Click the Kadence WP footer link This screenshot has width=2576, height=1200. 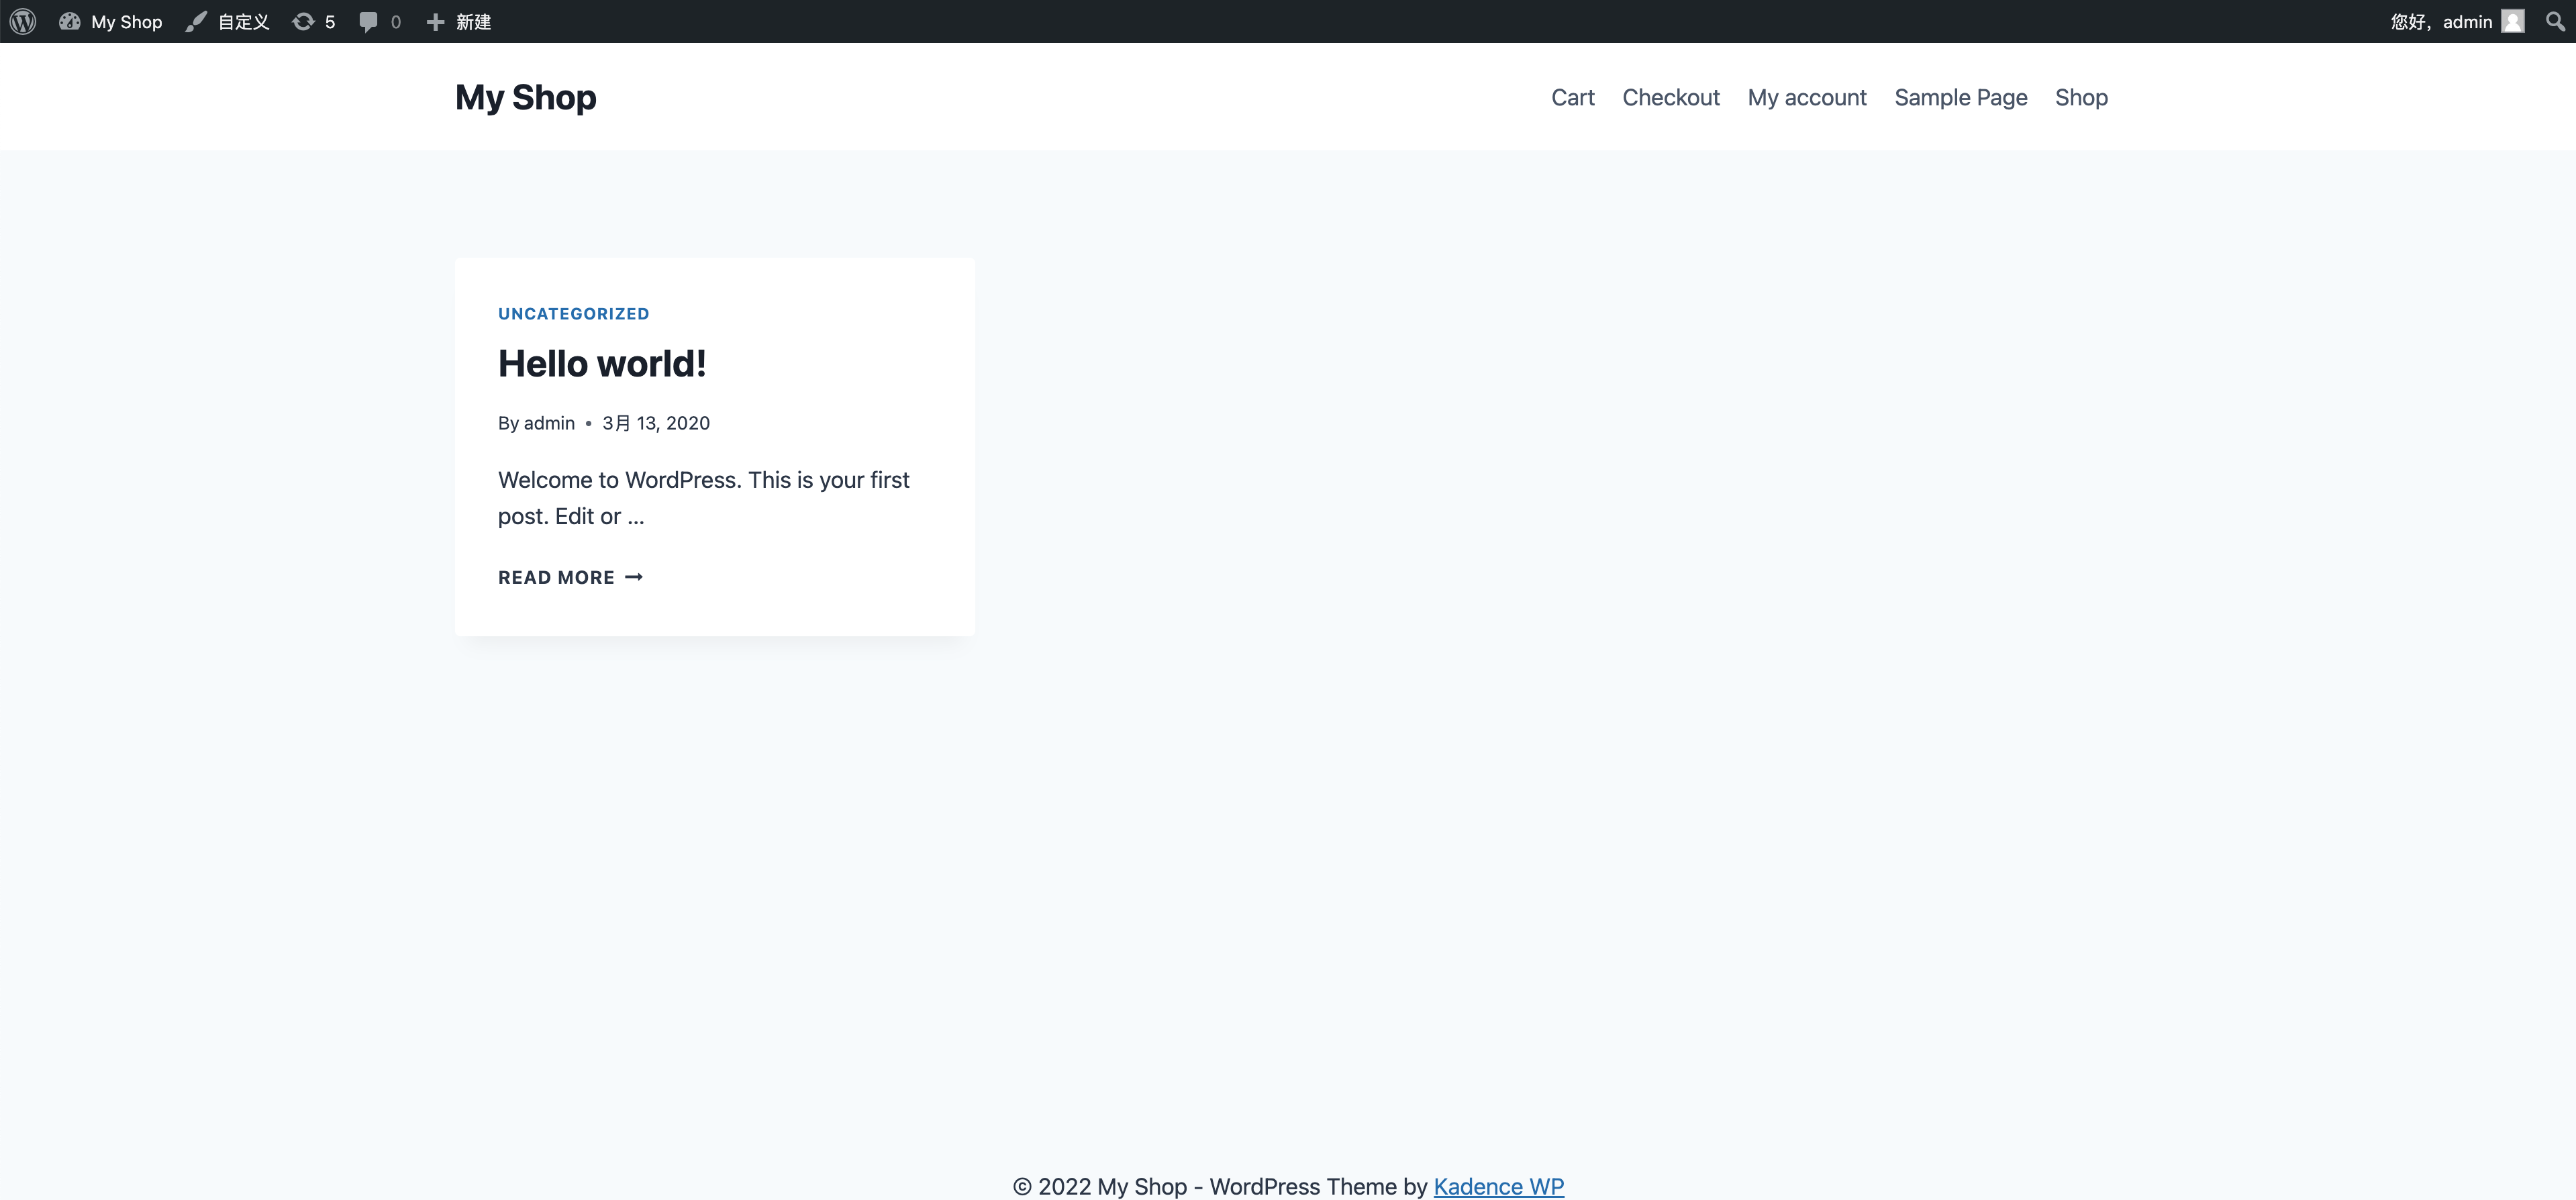[x=1498, y=1186]
